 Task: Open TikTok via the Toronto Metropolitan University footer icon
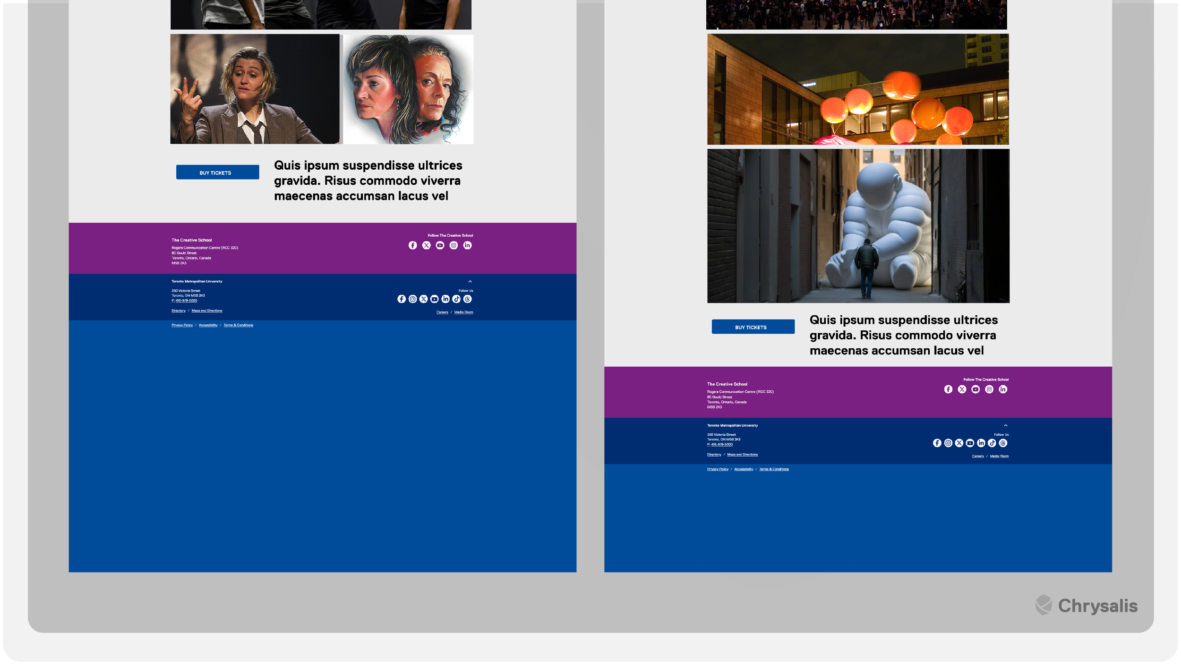pos(456,299)
